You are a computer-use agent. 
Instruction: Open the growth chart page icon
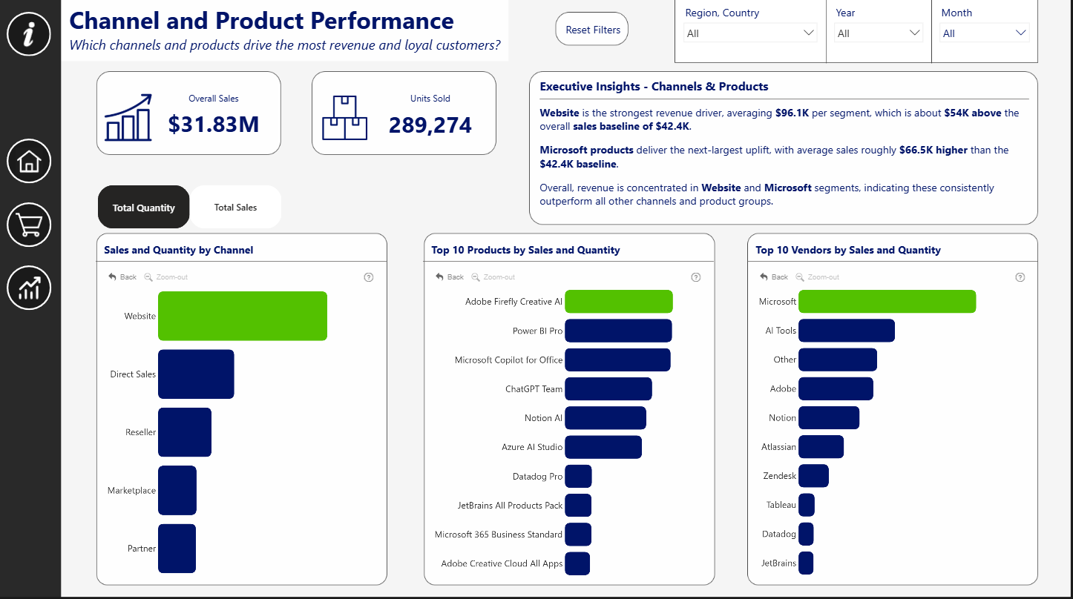[x=29, y=288]
